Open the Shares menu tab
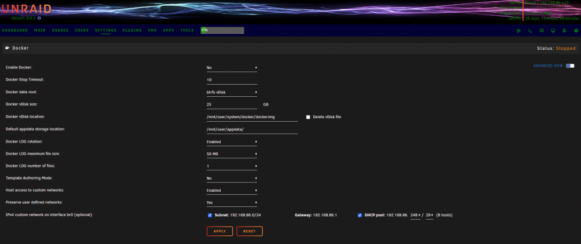 pos(60,30)
